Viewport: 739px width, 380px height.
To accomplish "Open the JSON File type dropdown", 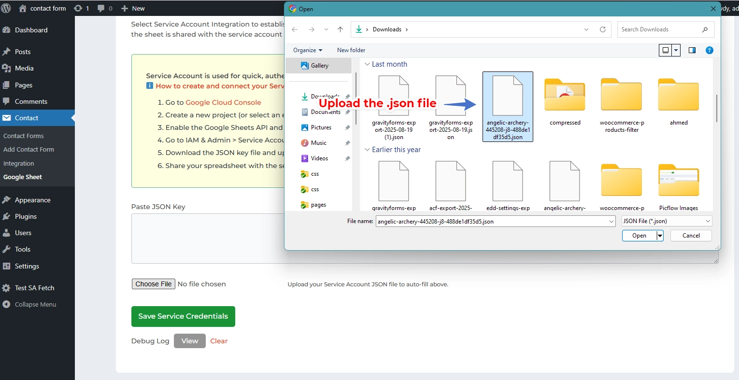I will point(666,221).
